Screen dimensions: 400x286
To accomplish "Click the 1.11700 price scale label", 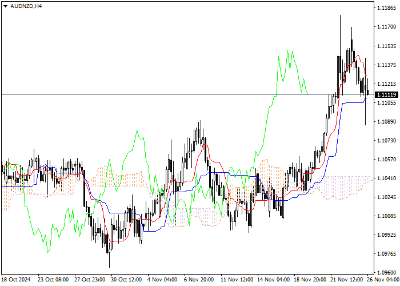I will pos(386,27).
